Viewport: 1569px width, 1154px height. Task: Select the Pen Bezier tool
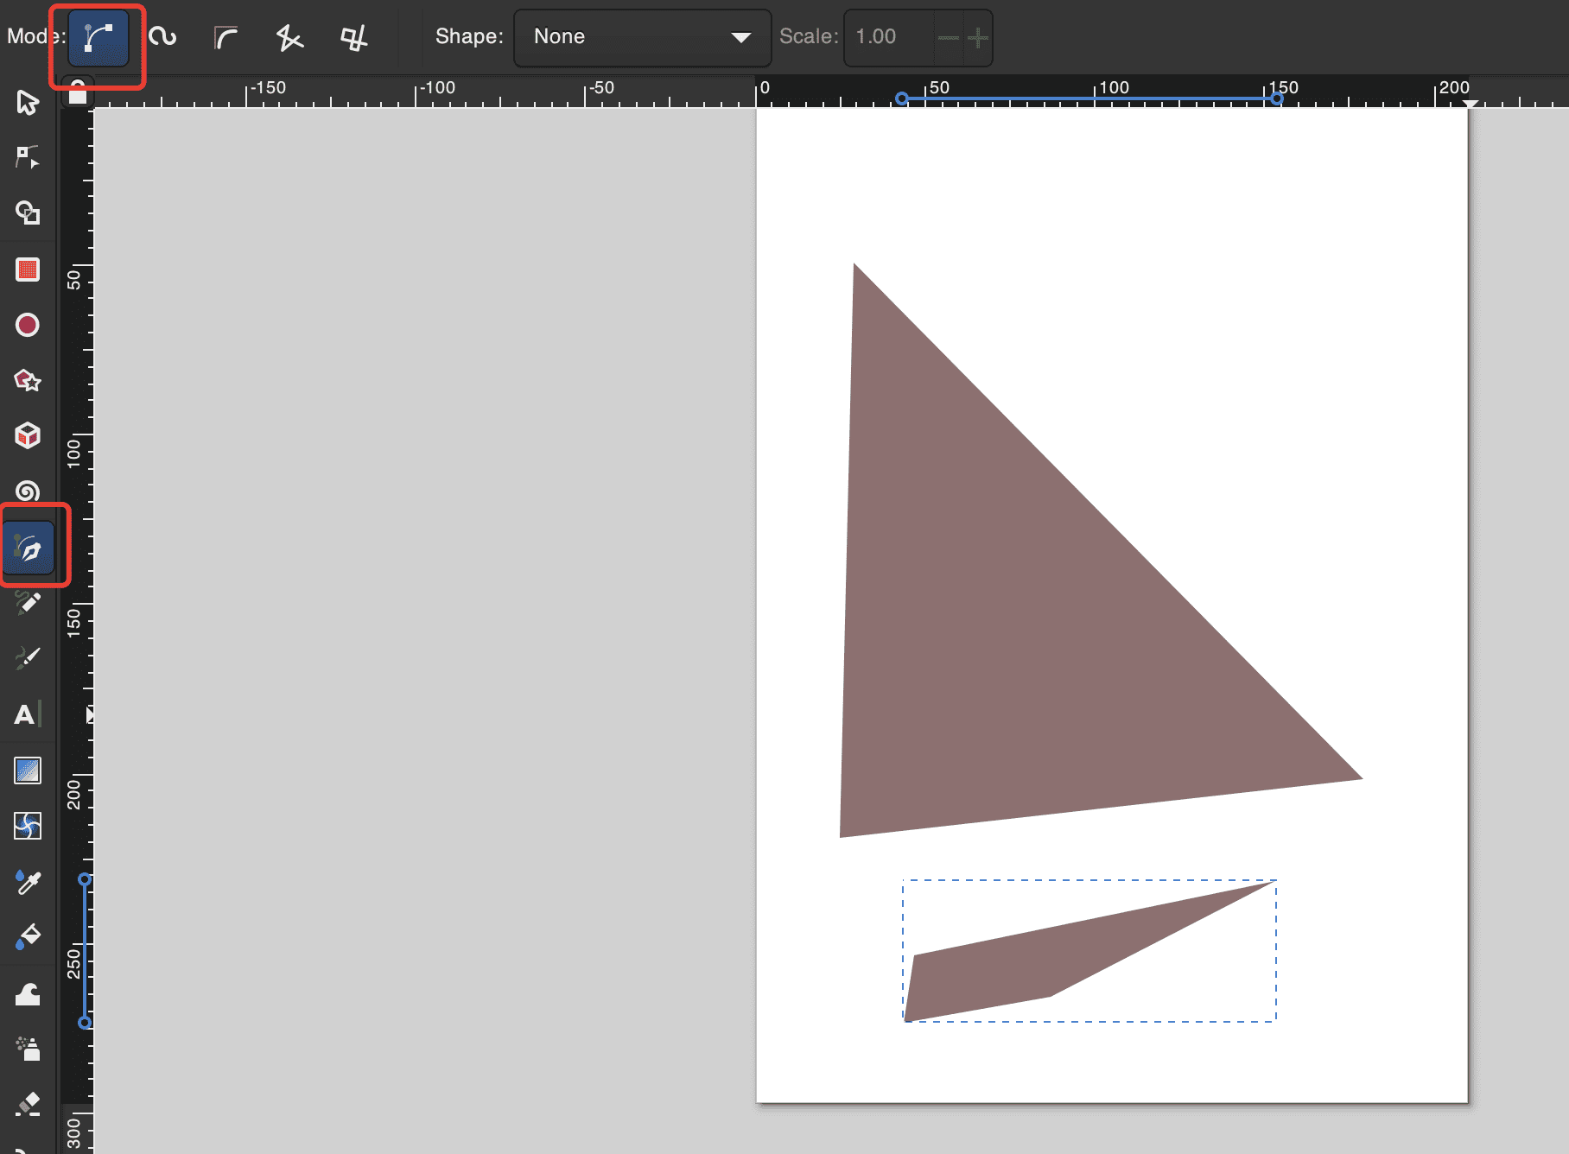pyautogui.click(x=29, y=548)
